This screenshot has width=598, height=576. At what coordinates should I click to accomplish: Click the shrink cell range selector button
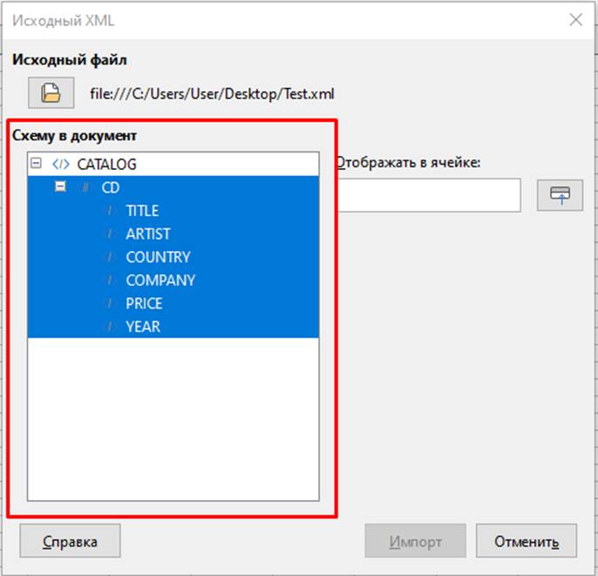560,195
